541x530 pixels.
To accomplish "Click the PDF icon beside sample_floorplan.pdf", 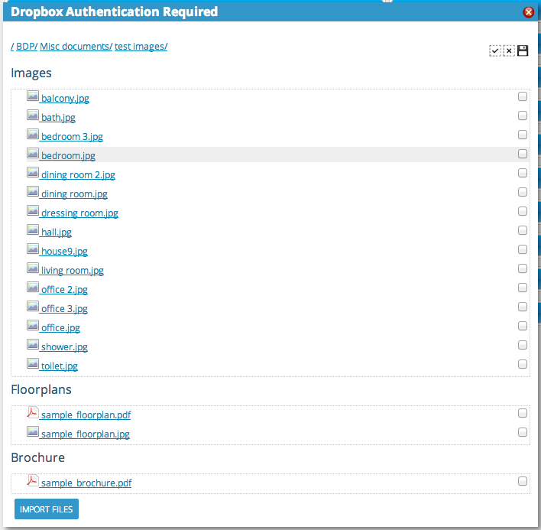I will point(33,413).
